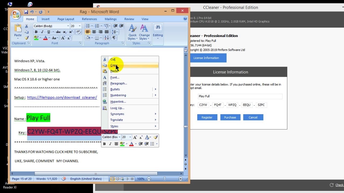Click the Undo arrow in Word's title bar
The width and height of the screenshot is (344, 193).
(32, 12)
